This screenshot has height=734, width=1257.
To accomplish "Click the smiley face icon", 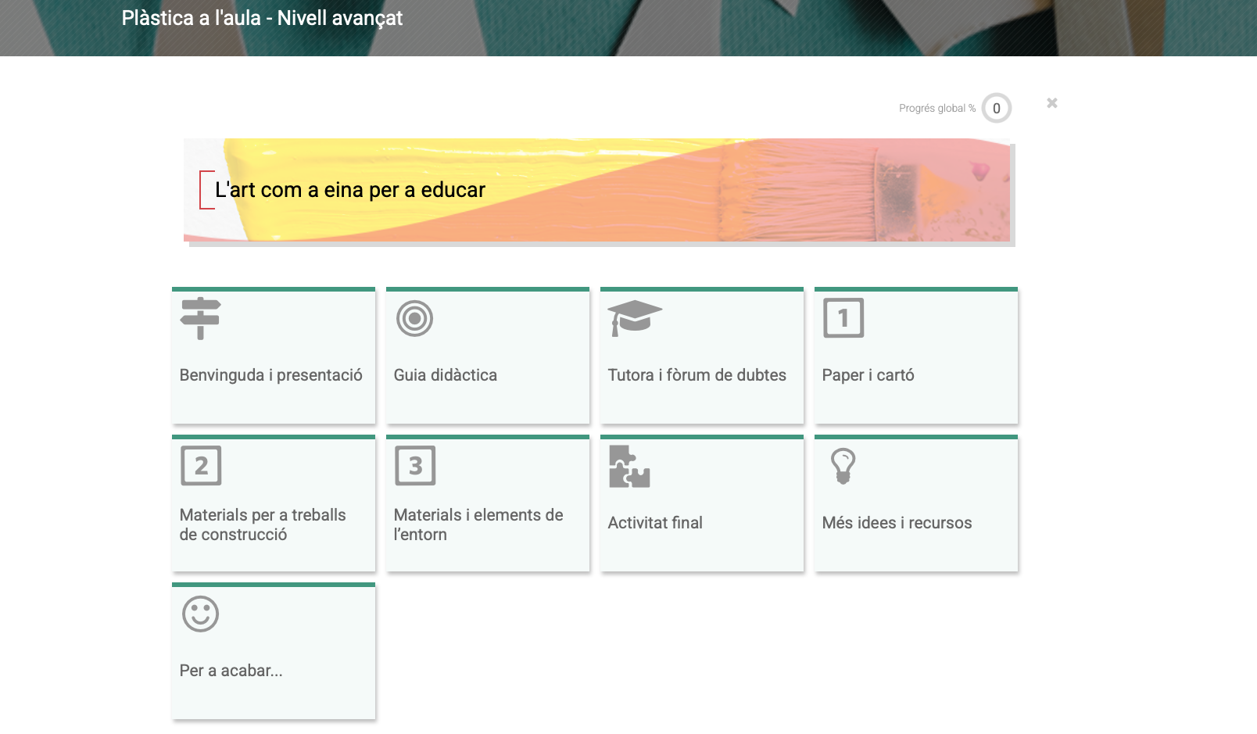I will pos(200,614).
